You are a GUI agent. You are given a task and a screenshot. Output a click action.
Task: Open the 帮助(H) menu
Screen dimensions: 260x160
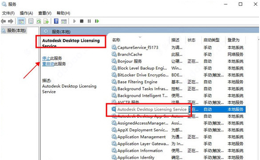pos(63,13)
